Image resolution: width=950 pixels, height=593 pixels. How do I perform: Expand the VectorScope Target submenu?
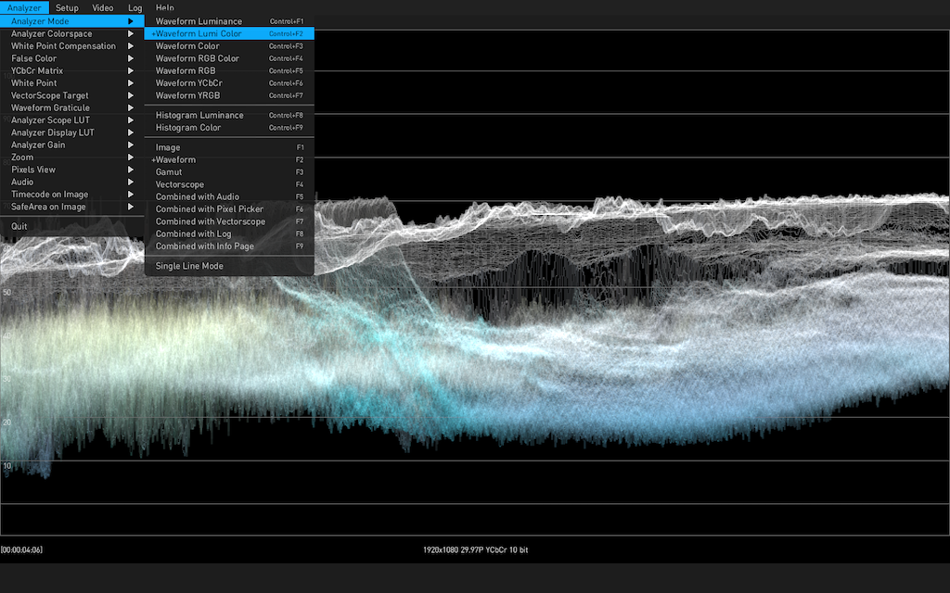(50, 95)
